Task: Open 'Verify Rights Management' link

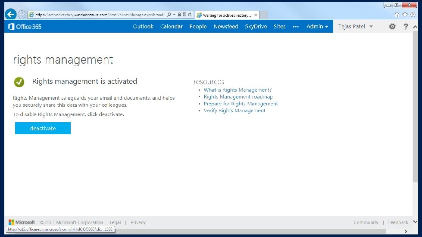Action: click(x=234, y=111)
